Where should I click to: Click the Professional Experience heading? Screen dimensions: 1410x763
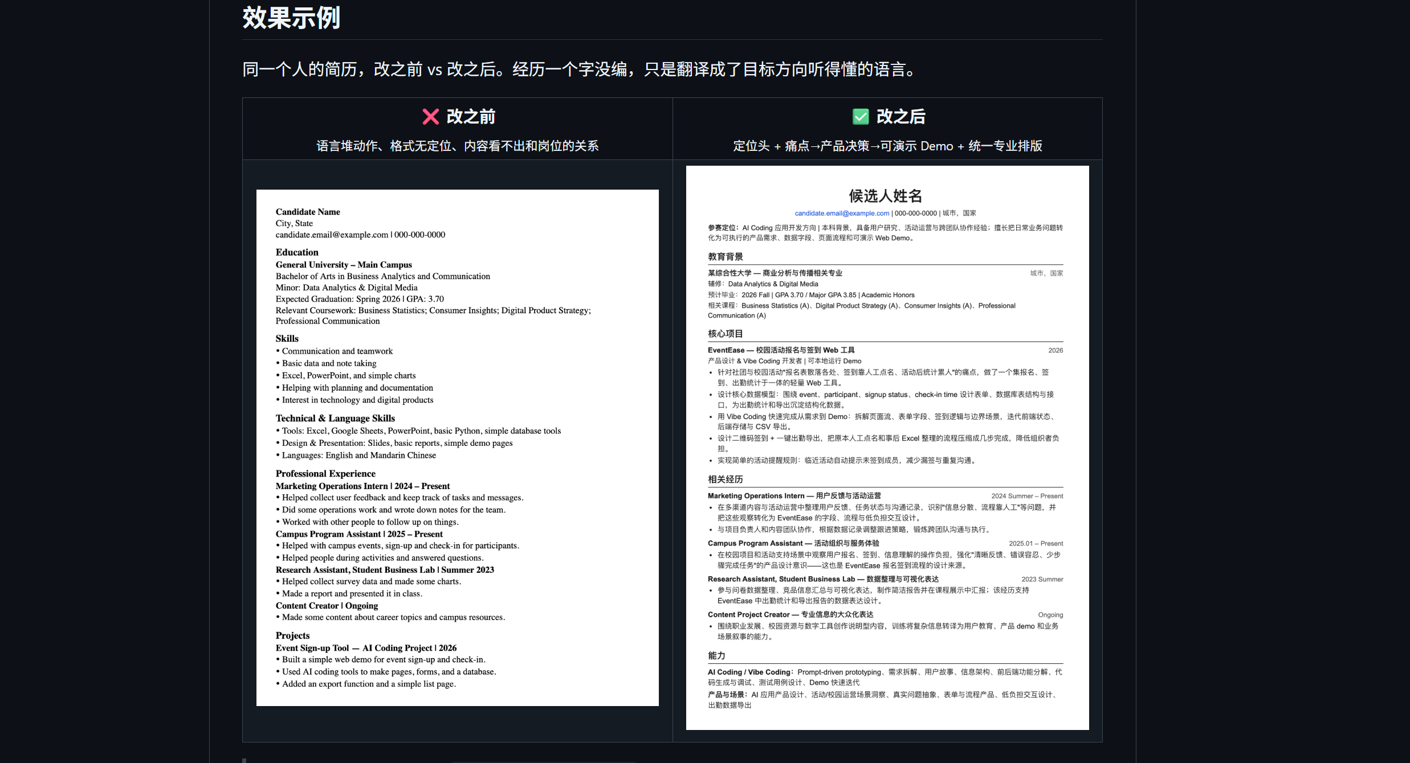click(325, 474)
